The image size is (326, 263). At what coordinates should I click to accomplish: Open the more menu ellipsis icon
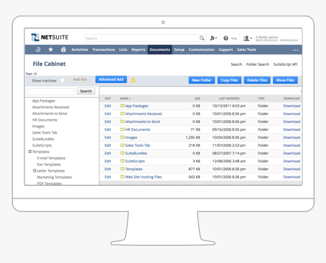coord(296,50)
